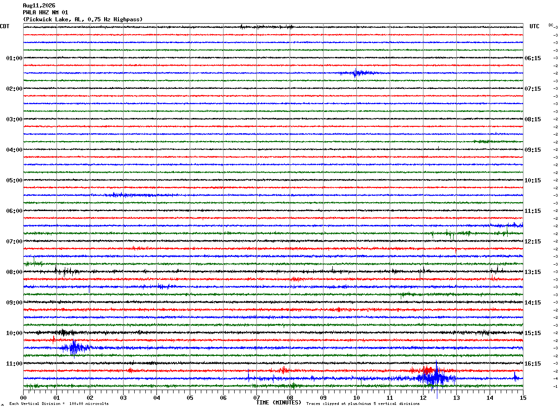Image resolution: width=560 pixels, height=410 pixels.
Task: Click the 16:15 UTC time label
Action: 533,364
